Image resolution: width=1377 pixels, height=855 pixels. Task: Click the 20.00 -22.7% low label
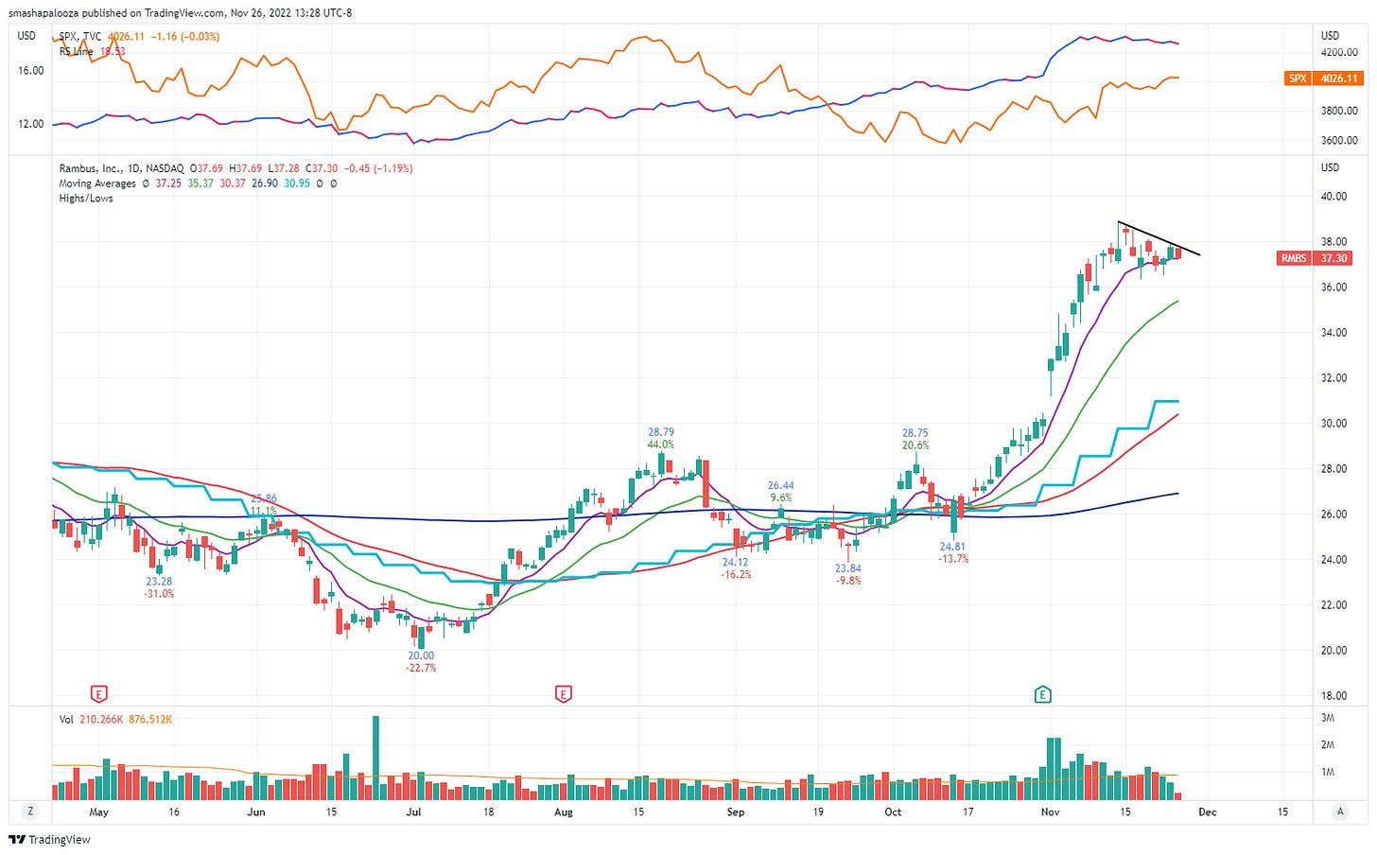[421, 661]
